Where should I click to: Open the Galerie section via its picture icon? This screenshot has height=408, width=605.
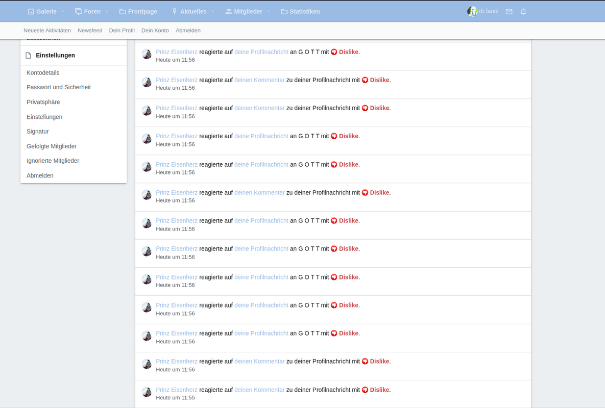tap(31, 12)
